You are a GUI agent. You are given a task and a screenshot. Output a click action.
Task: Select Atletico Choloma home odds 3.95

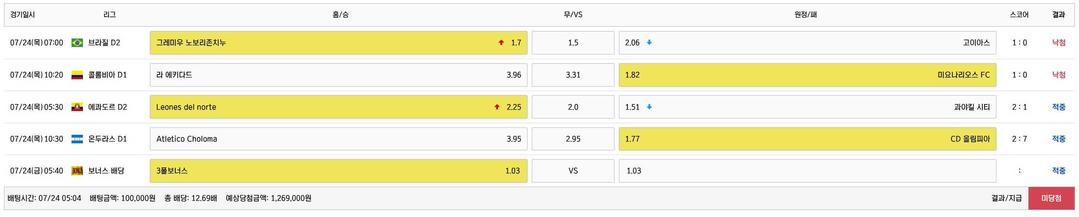pyautogui.click(x=338, y=139)
